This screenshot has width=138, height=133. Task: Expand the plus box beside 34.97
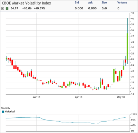tap(3, 8)
